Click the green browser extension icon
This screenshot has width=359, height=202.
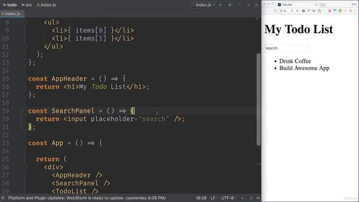tap(340, 11)
